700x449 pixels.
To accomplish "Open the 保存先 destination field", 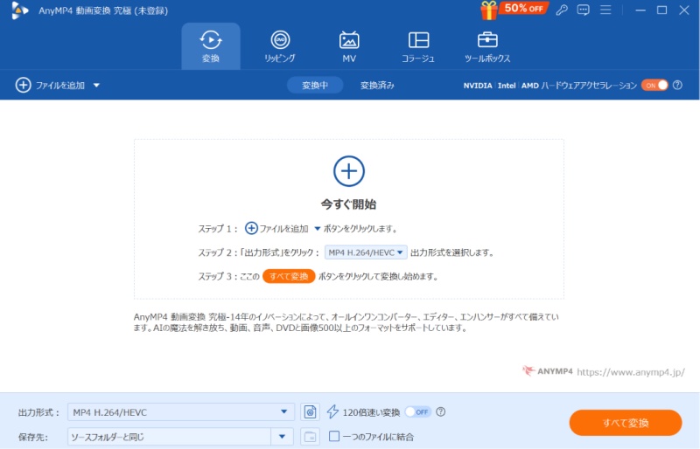I will [x=169, y=437].
